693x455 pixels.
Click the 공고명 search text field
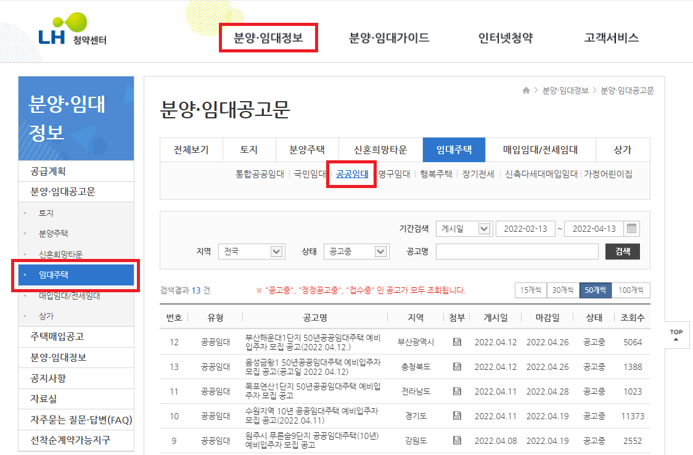(x=517, y=252)
